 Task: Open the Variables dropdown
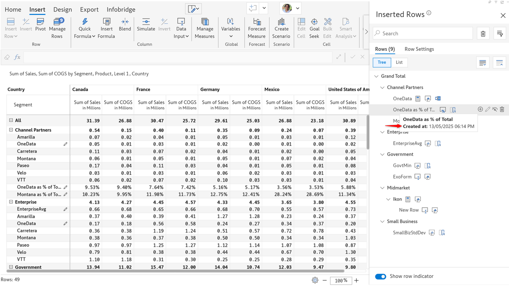coord(230,36)
